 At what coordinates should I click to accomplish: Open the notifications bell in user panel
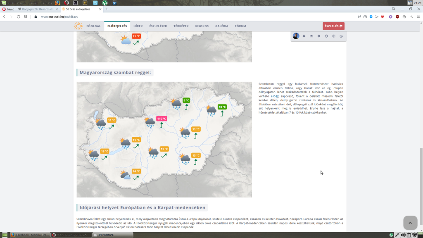click(304, 36)
